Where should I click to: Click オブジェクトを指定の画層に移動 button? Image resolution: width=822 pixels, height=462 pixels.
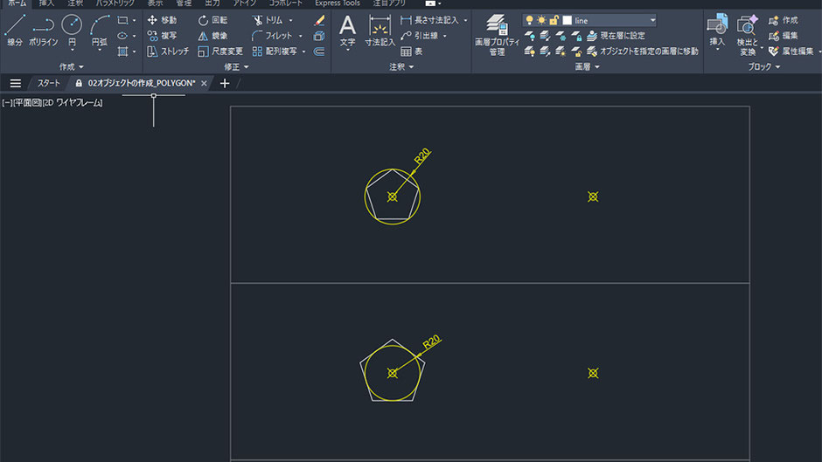click(642, 52)
